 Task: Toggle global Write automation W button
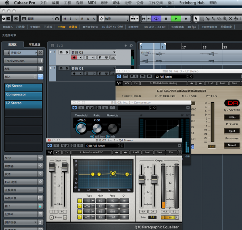tap(88, 19)
